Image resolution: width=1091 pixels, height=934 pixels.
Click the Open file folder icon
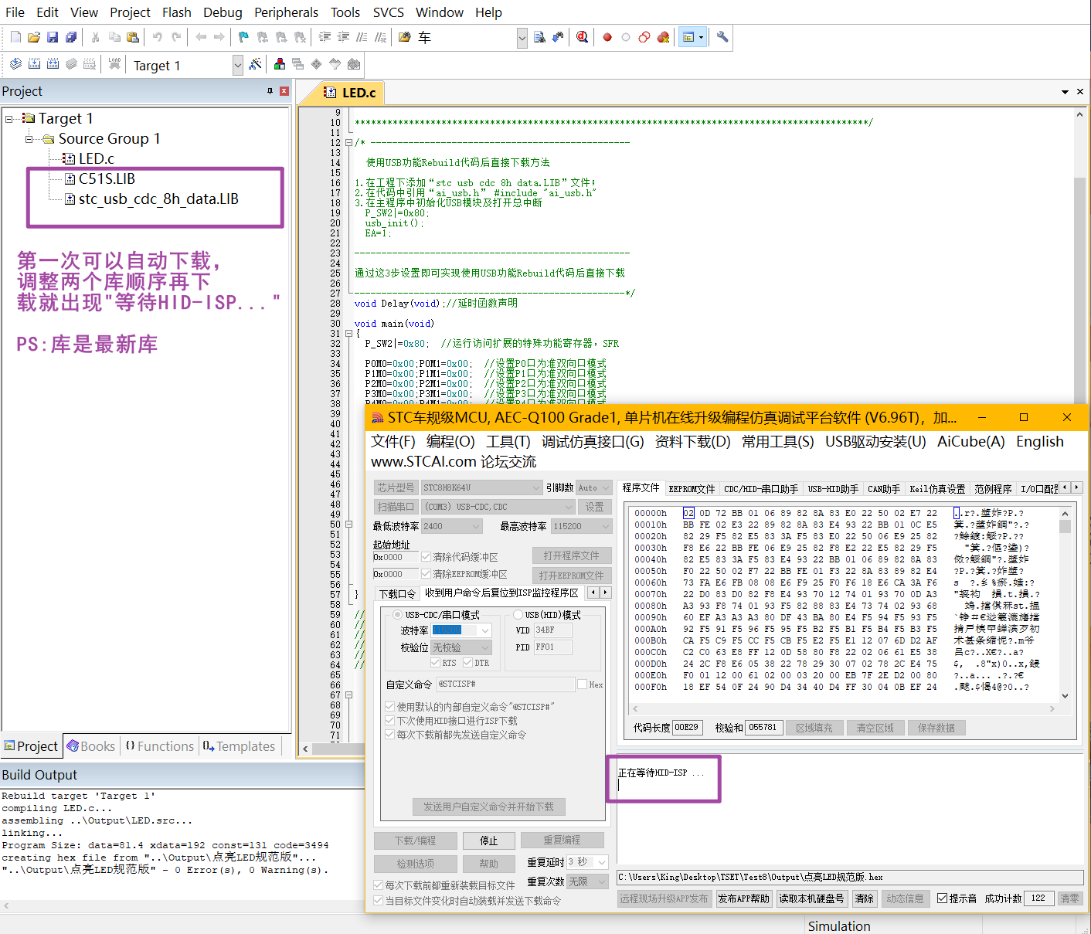point(34,37)
